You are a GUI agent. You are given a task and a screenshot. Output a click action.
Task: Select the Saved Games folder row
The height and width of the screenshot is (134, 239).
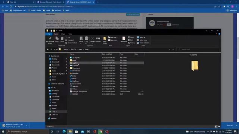pyautogui.click(x=106, y=84)
